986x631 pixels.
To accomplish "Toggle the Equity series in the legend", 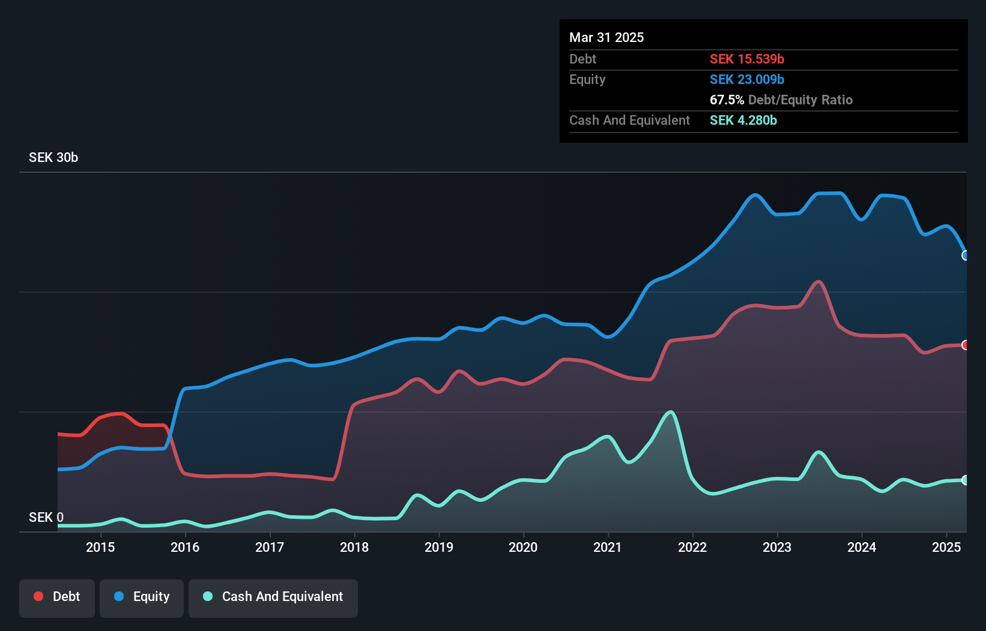I will point(142,598).
